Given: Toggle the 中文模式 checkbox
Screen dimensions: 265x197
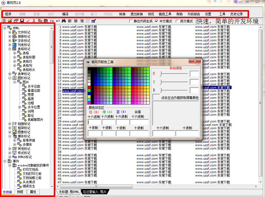Looking at the screenshot, I should click(x=156, y=21).
